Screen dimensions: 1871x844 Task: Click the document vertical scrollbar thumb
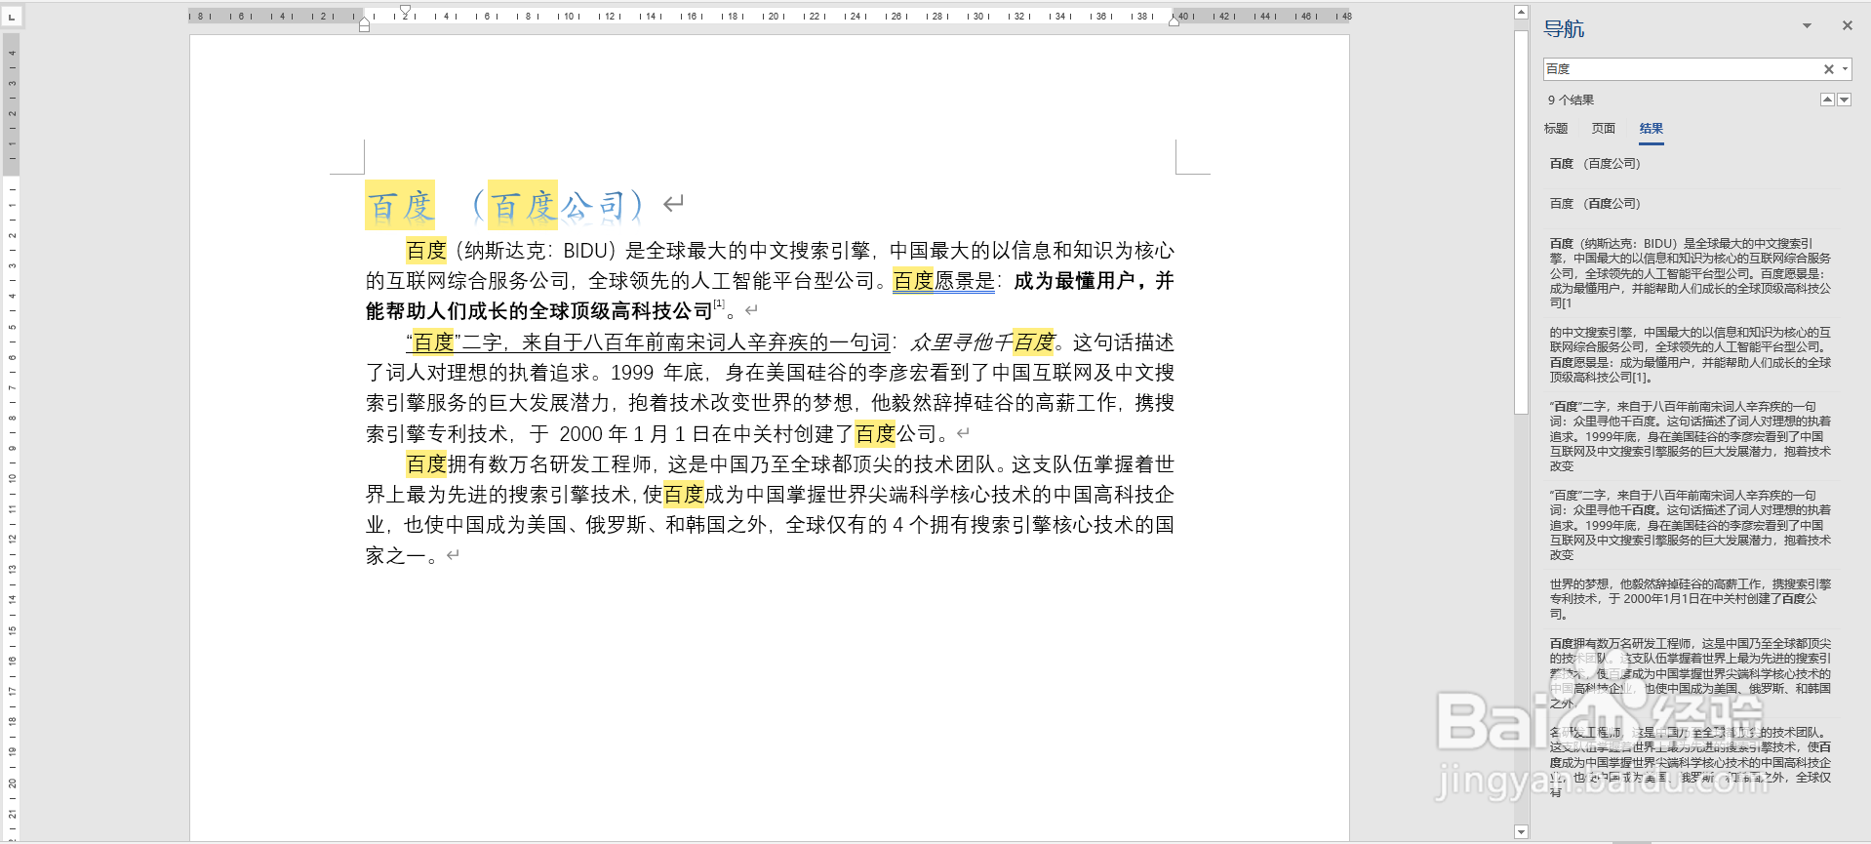(1521, 221)
